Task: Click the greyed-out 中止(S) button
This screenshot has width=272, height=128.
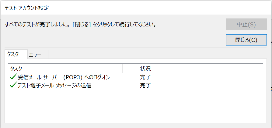Action: click(246, 24)
